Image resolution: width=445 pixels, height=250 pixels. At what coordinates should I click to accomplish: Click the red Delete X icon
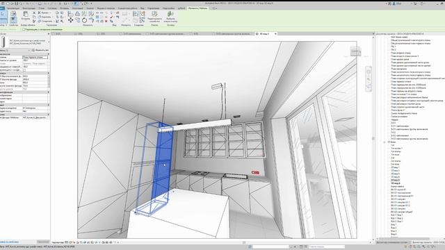(106, 21)
